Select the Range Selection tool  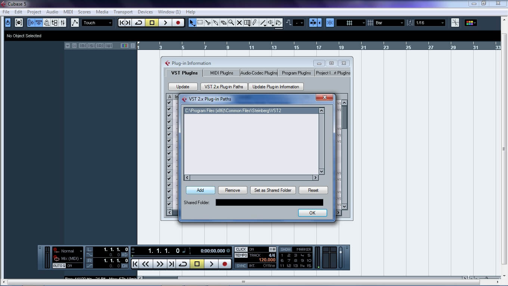(200, 23)
